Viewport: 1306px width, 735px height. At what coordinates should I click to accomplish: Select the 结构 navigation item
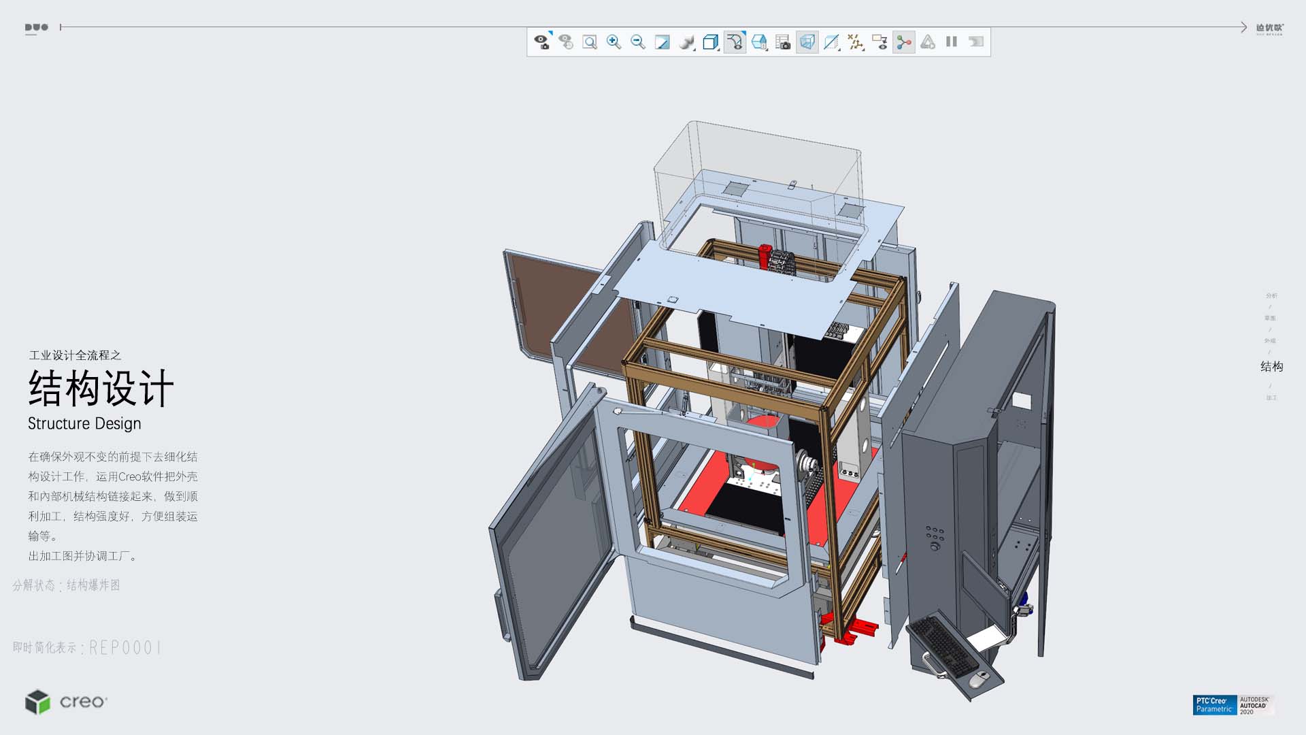pos(1271,367)
